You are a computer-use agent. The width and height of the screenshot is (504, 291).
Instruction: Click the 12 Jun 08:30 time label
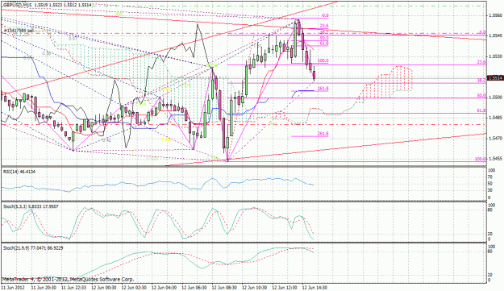click(x=224, y=288)
